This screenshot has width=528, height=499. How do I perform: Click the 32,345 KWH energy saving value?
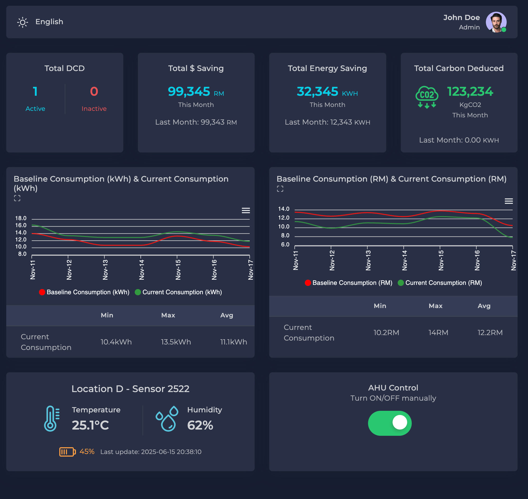tap(327, 92)
